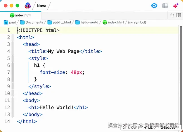Click the h1 { selector line

click(40, 65)
